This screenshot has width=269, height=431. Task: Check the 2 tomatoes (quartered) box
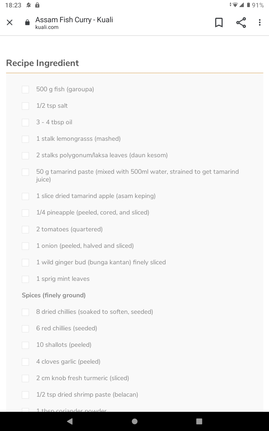tap(25, 229)
